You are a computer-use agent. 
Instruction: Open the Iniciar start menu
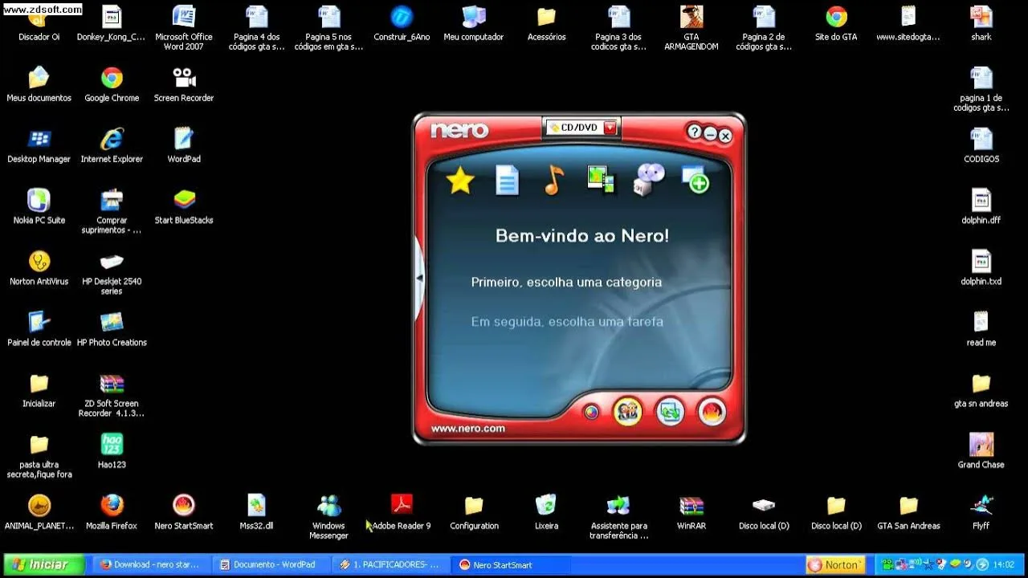(x=44, y=565)
